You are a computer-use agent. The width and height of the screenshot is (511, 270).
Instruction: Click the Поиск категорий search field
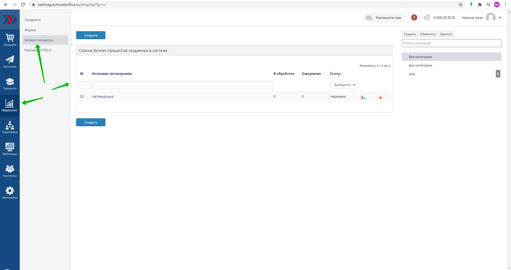[451, 43]
